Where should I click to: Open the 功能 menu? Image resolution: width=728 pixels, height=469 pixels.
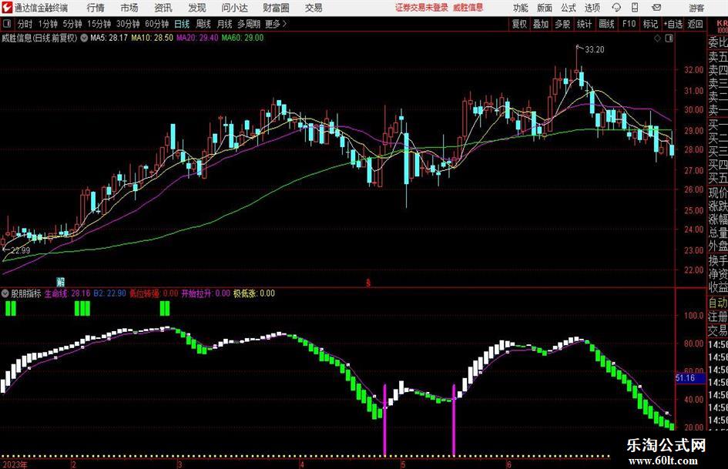pos(521,8)
